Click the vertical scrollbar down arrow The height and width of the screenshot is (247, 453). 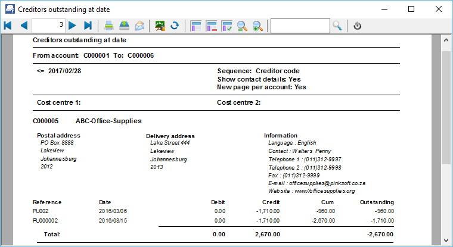click(x=445, y=239)
